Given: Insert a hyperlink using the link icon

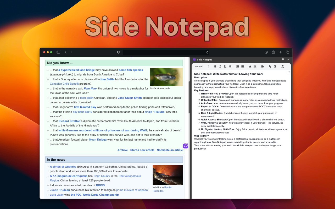Looking at the screenshot, I should click(x=270, y=66).
